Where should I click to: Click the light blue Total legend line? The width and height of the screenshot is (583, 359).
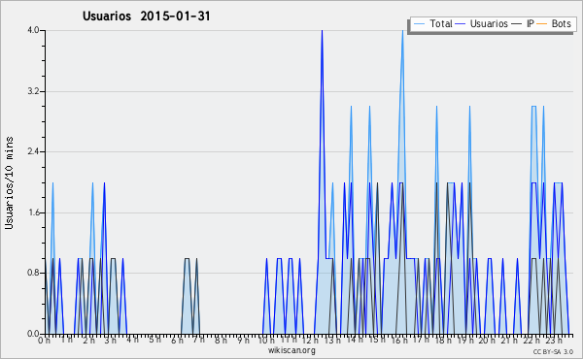point(419,24)
